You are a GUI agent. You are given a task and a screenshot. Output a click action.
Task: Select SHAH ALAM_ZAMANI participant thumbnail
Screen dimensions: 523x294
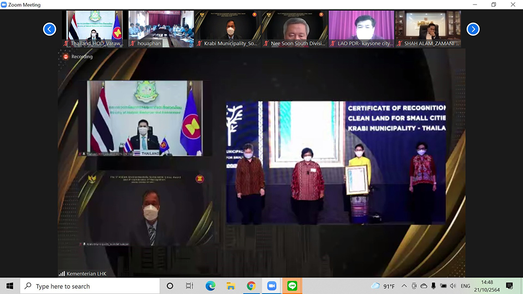[428, 29]
